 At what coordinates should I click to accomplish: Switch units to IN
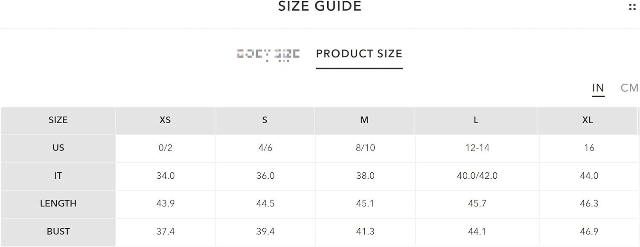598,88
